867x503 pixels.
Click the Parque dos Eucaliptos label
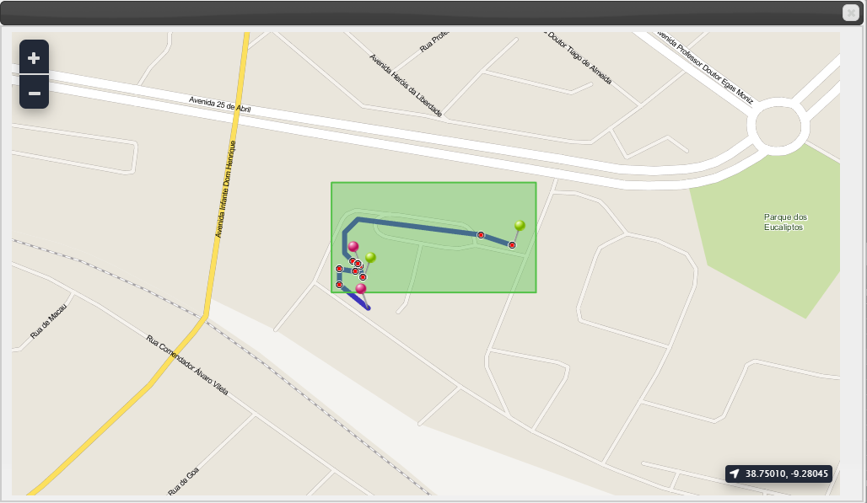tap(785, 222)
